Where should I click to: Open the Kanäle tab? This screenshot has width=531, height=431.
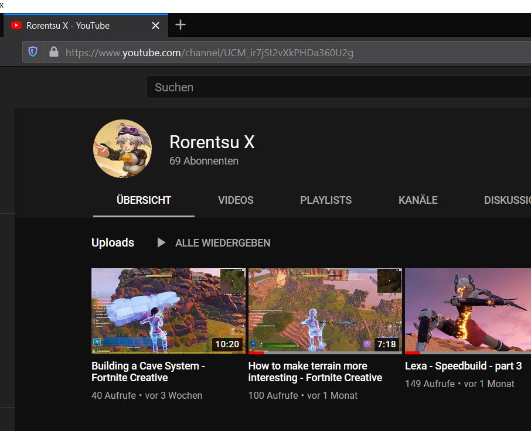pyautogui.click(x=418, y=200)
